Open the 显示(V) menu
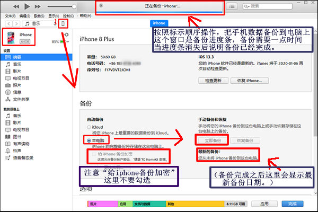Screen dimensions: 318x212 54,16
